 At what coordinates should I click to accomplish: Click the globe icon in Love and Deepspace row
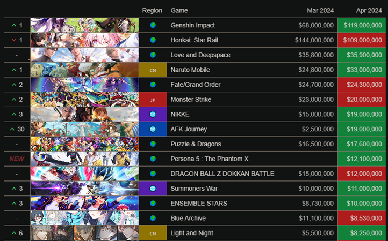point(153,55)
